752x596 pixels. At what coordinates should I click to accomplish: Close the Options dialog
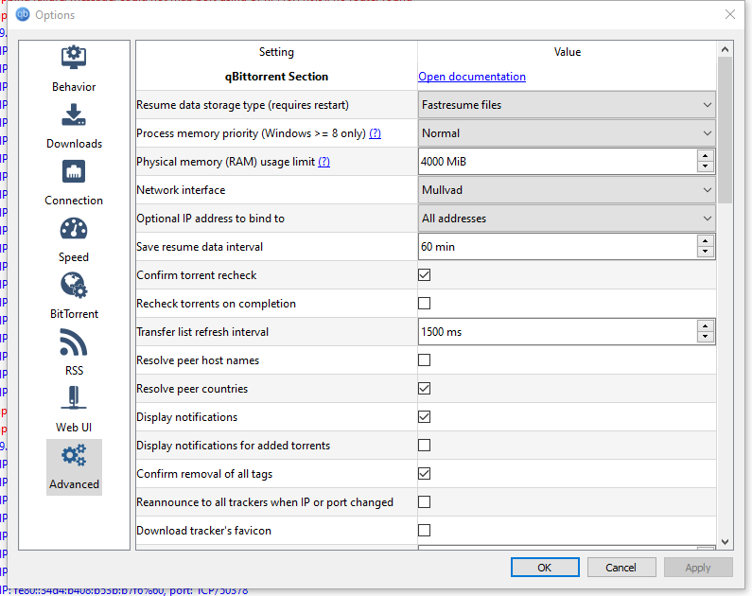pyautogui.click(x=730, y=14)
